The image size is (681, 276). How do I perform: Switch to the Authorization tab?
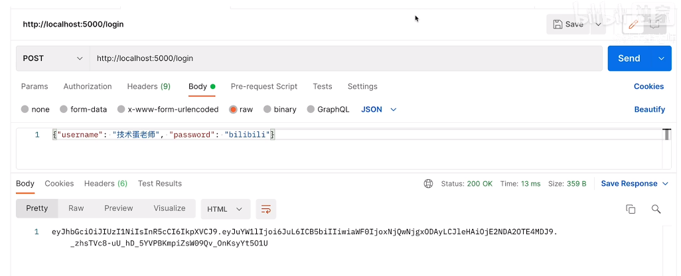[x=88, y=86]
